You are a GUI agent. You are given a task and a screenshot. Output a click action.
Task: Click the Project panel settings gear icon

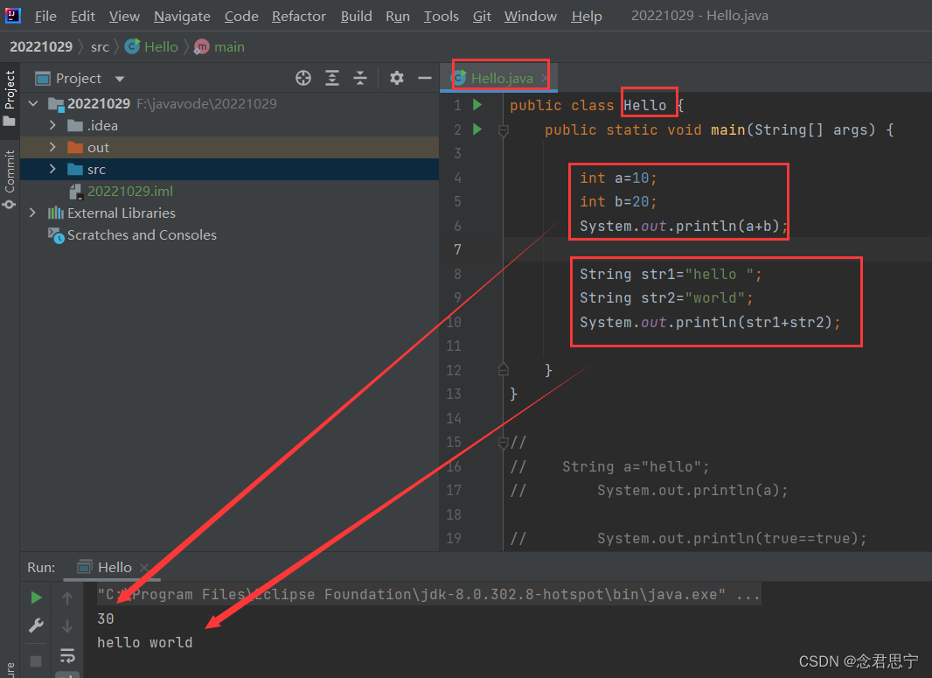[396, 78]
